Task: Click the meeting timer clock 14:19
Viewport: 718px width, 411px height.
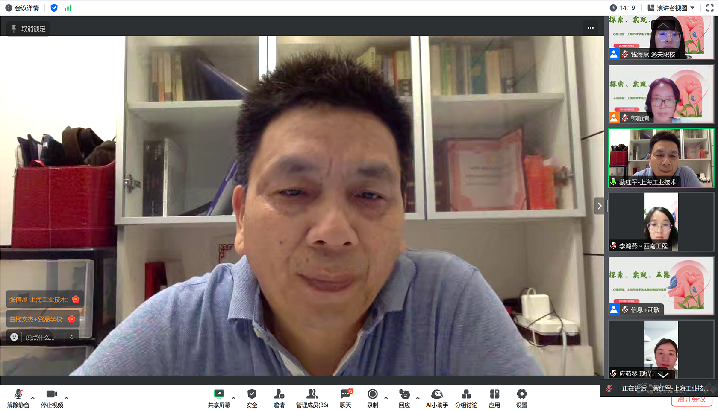Action: tap(622, 8)
